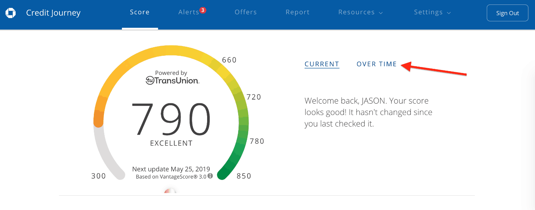Viewport: 535px width, 210px height.
Task: Click the Powered by text
Action: (x=171, y=73)
